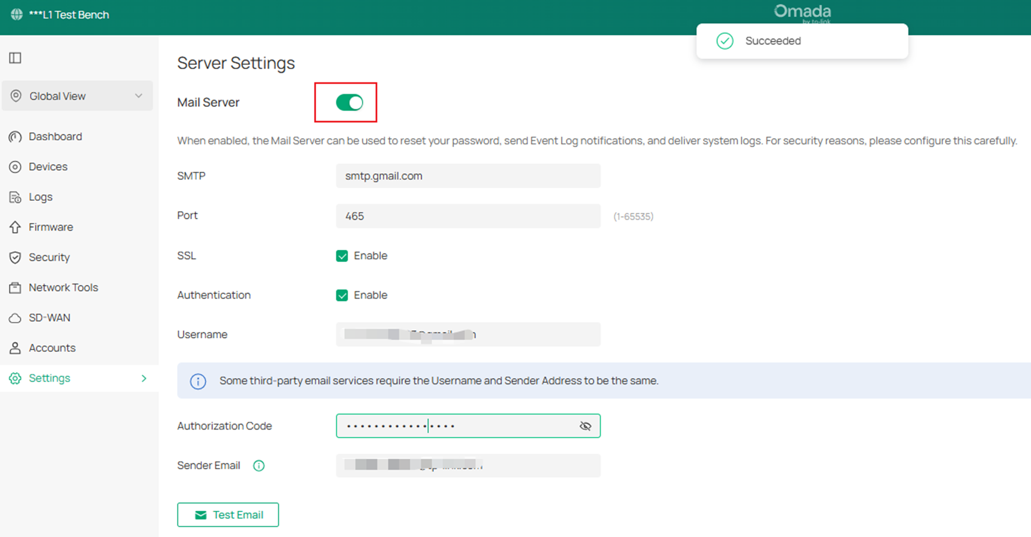
Task: Click the info icon next to Sender Email
Action: pyautogui.click(x=259, y=466)
